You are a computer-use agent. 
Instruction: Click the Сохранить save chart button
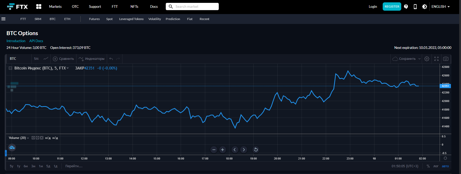pos(404,59)
